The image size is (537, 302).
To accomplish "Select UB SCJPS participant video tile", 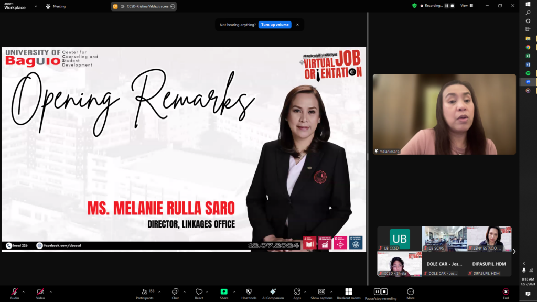I will 444,239.
